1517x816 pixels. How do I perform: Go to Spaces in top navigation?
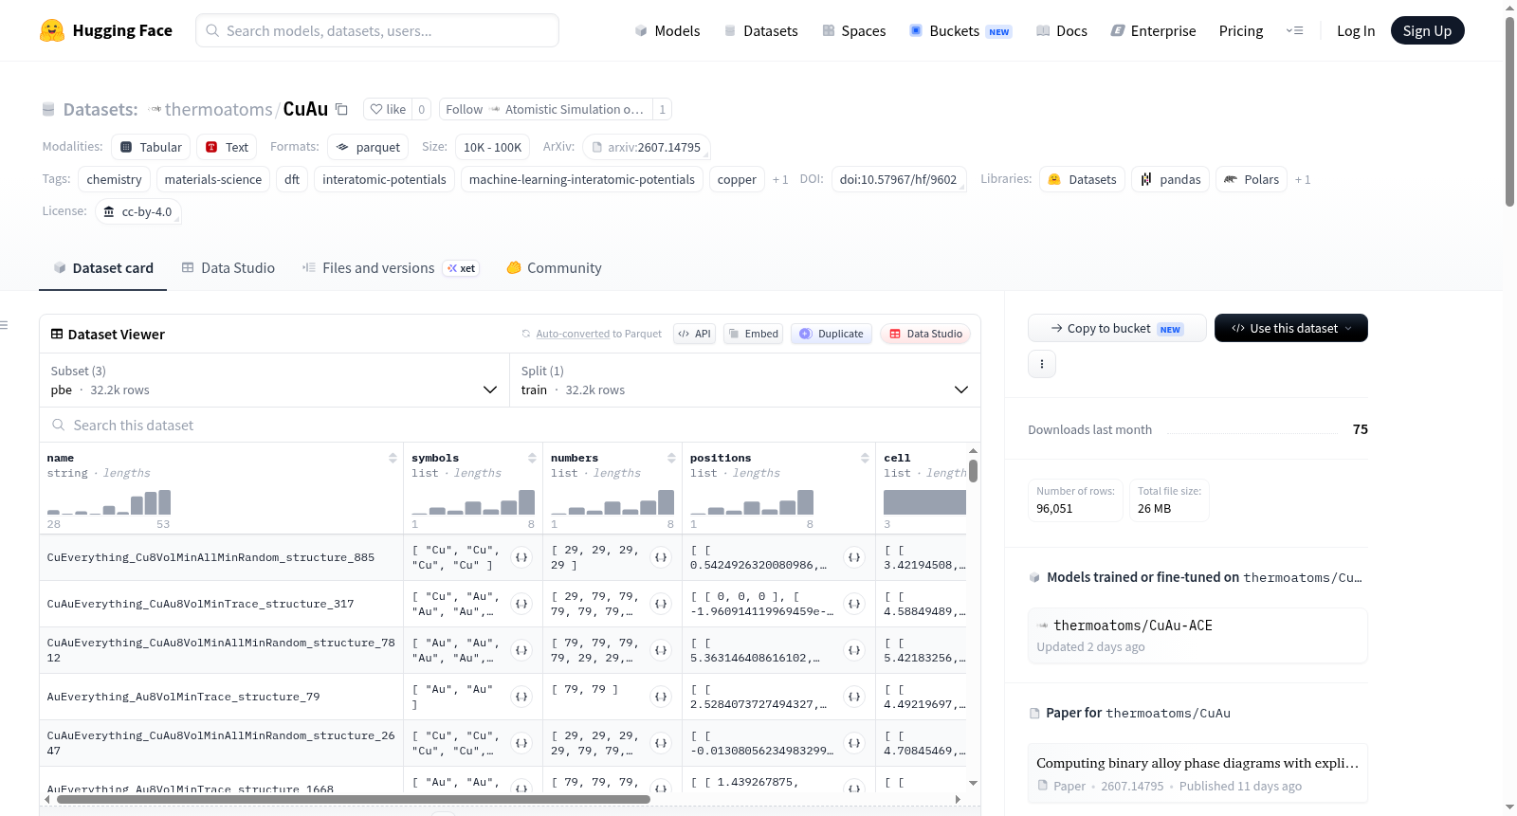tap(854, 30)
